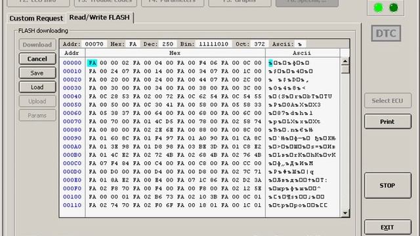The width and height of the screenshot is (420, 236).
Task: Click the Bin value 11111010
Action: coord(213,44)
